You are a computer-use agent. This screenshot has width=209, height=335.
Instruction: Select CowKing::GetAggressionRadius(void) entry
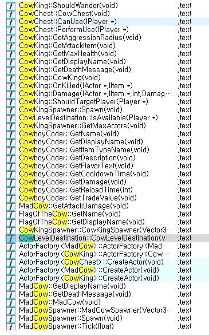[80, 38]
